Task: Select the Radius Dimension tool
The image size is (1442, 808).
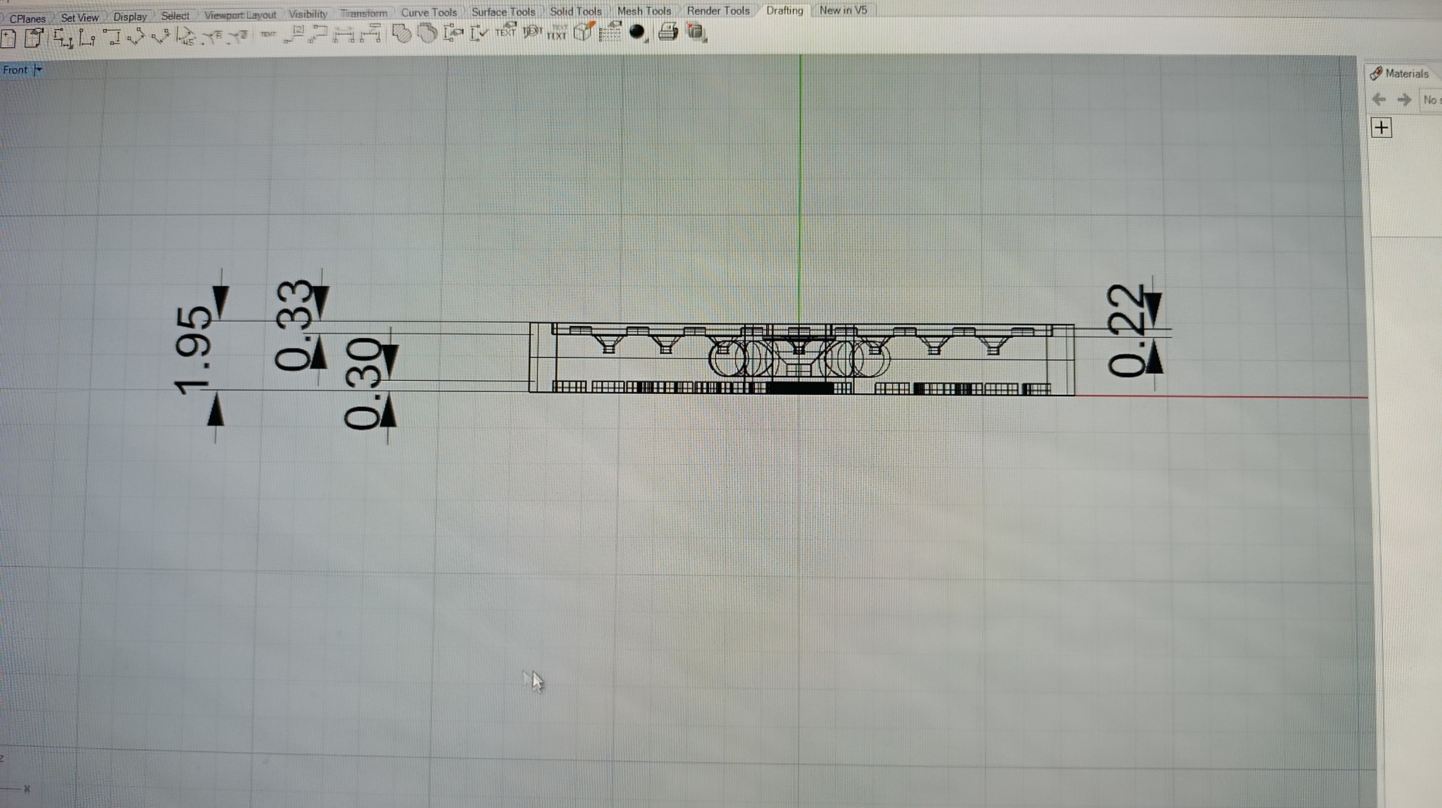Action: [x=213, y=37]
